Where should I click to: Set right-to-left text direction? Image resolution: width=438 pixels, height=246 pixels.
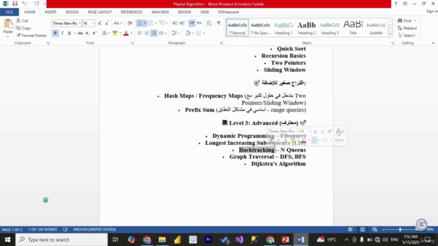coord(199,23)
